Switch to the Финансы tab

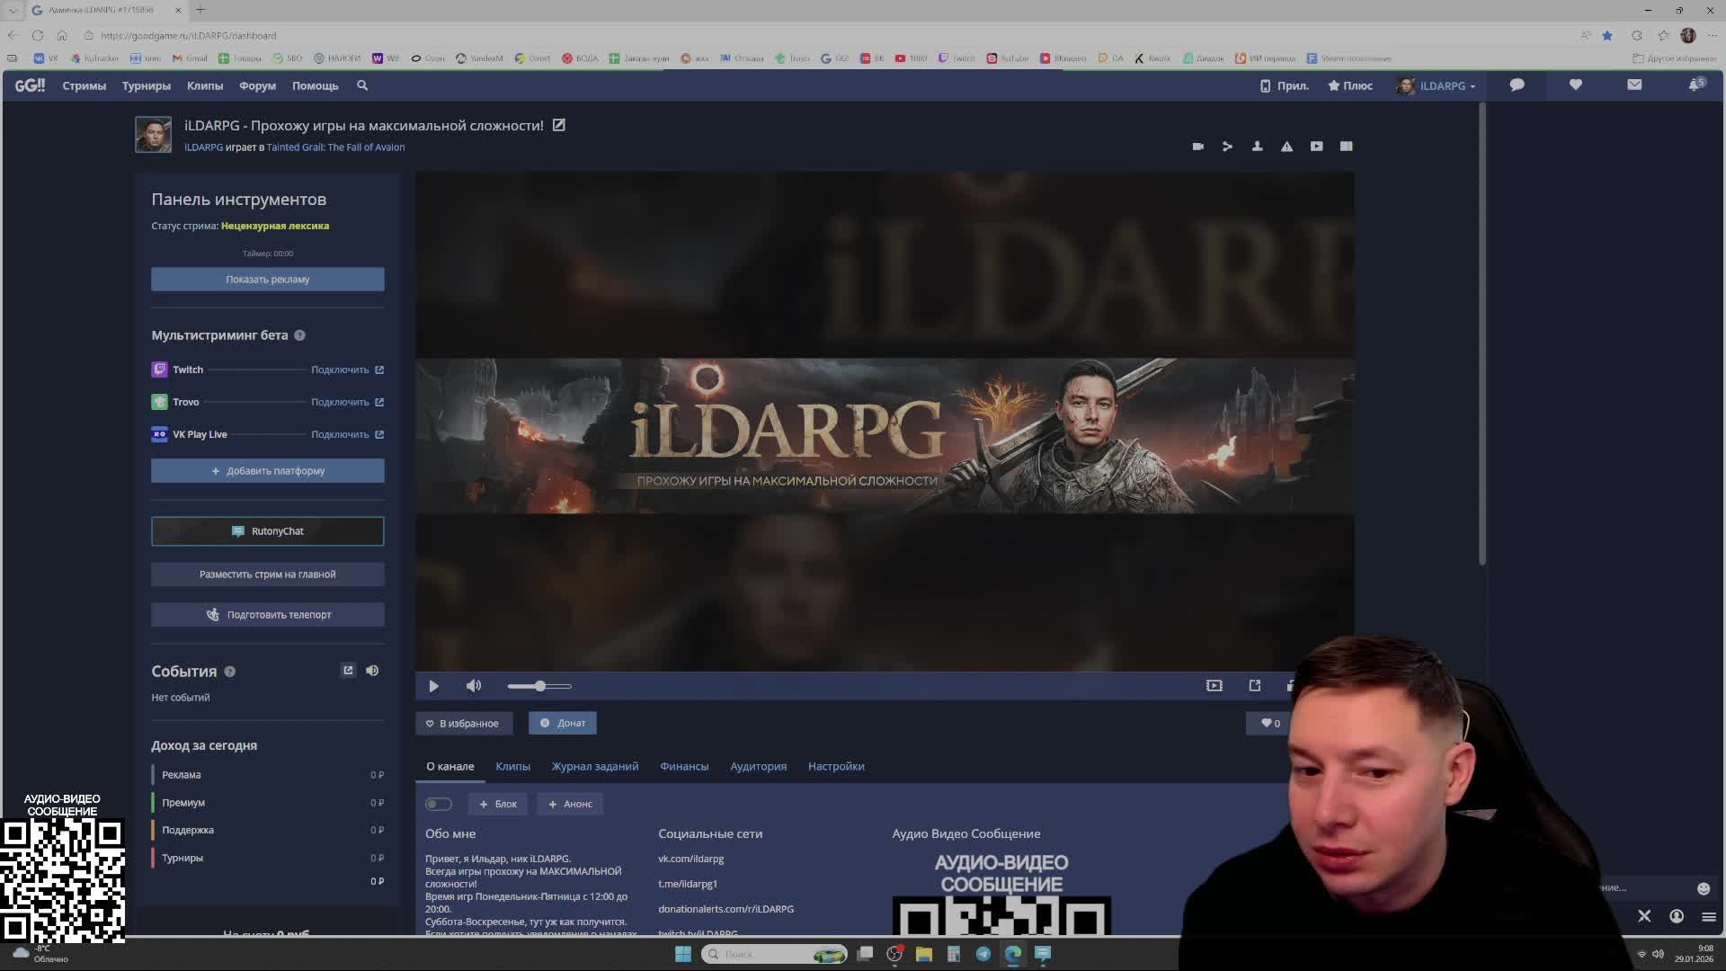tap(684, 767)
